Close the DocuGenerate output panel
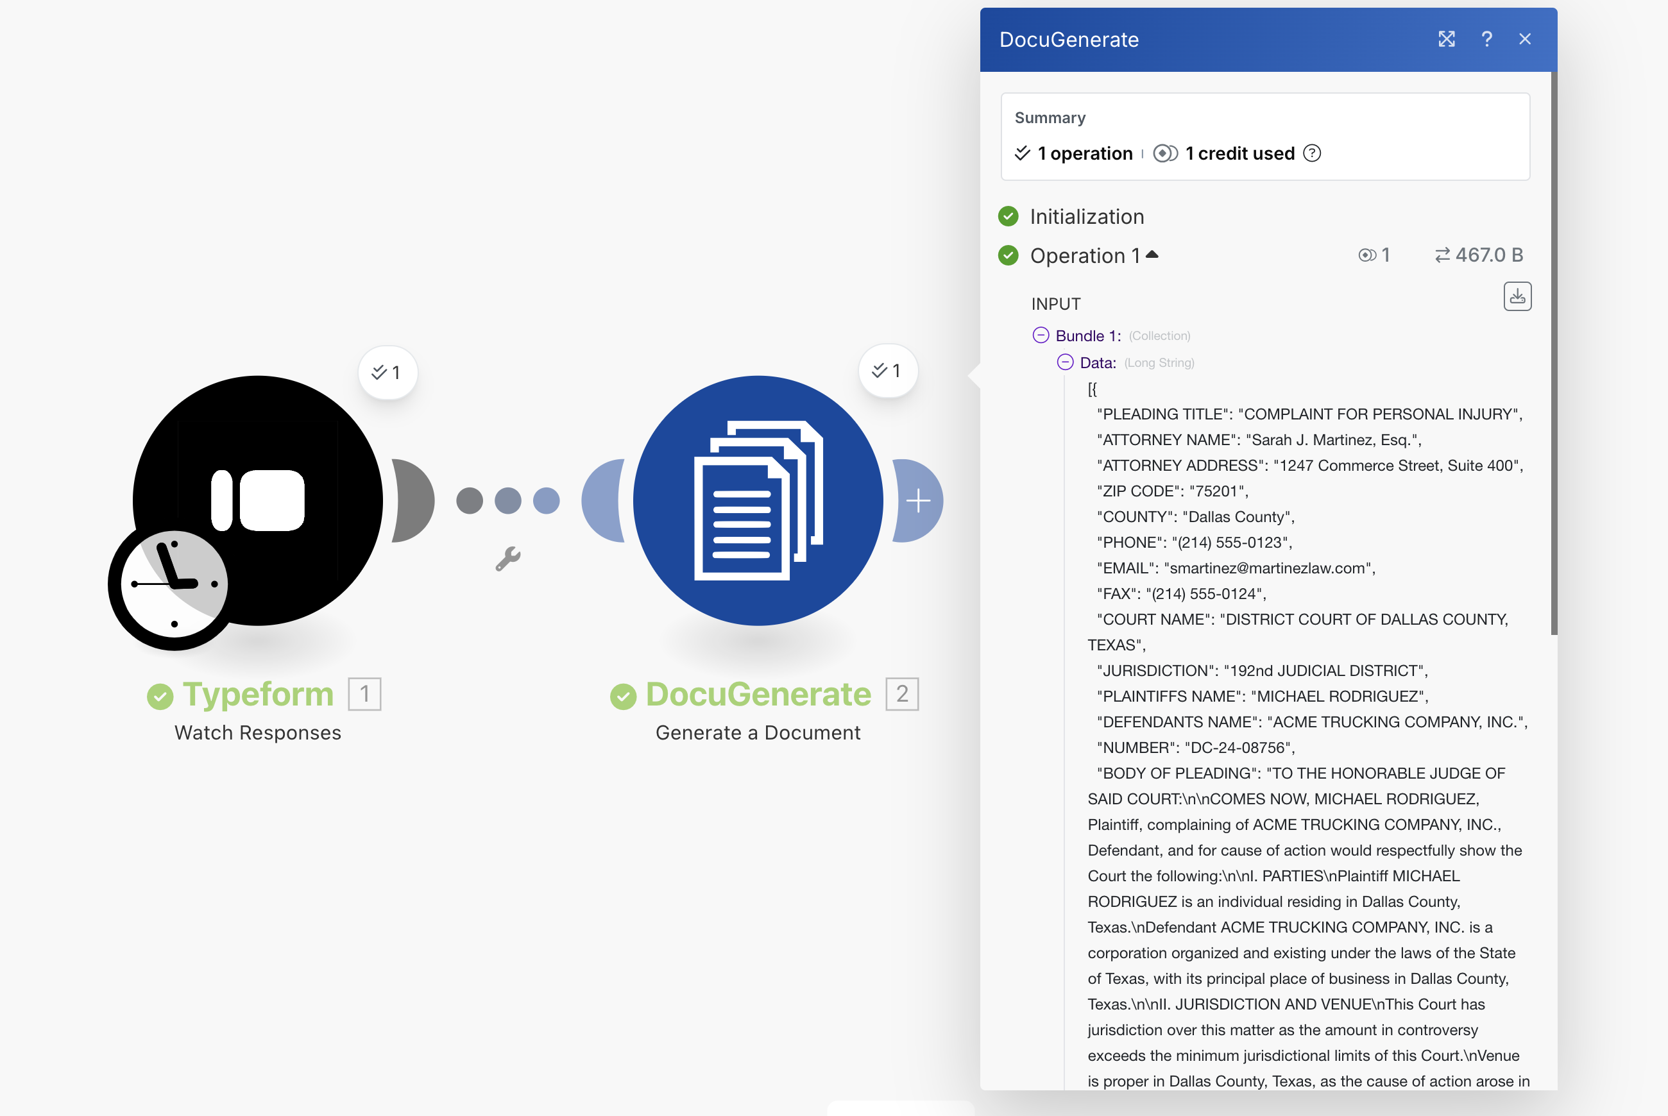The height and width of the screenshot is (1116, 1668). 1525,39
